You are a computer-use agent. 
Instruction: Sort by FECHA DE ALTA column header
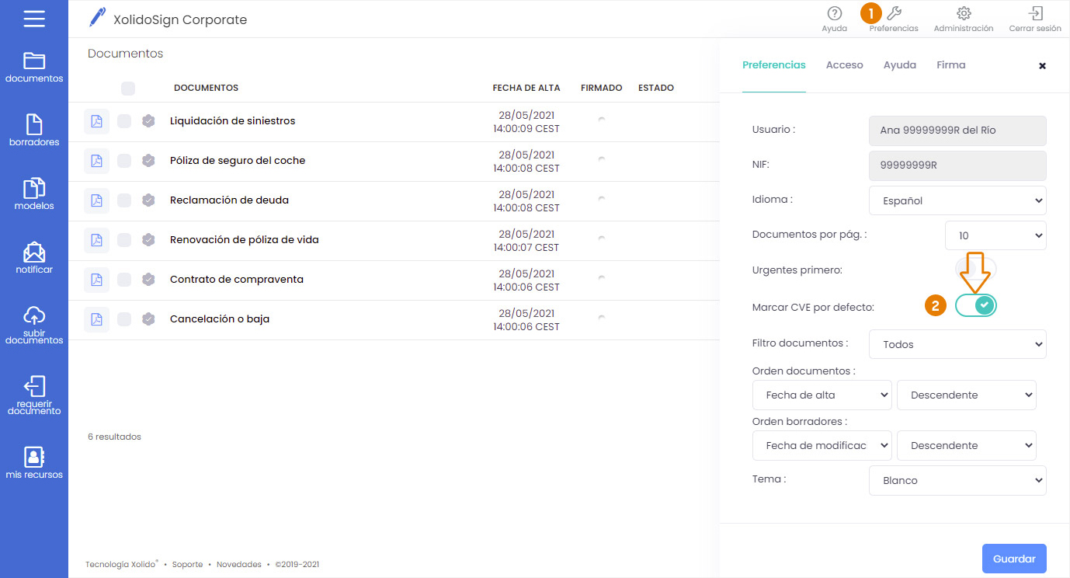(x=526, y=88)
